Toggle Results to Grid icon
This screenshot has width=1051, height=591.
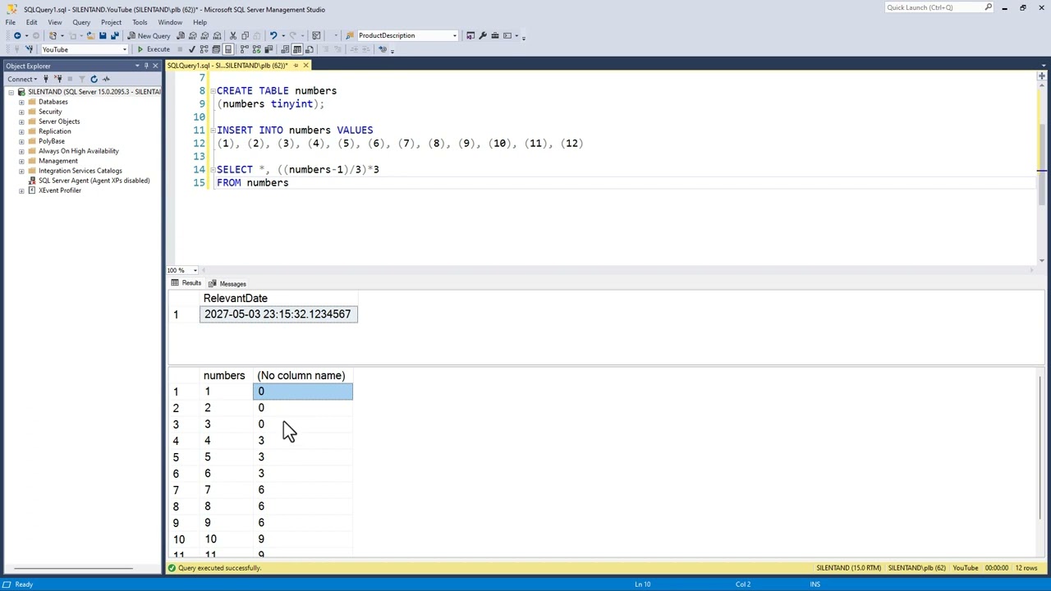coord(297,49)
